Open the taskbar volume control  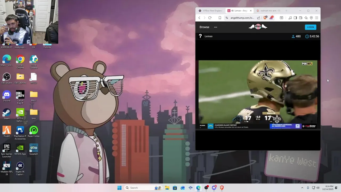point(318,188)
